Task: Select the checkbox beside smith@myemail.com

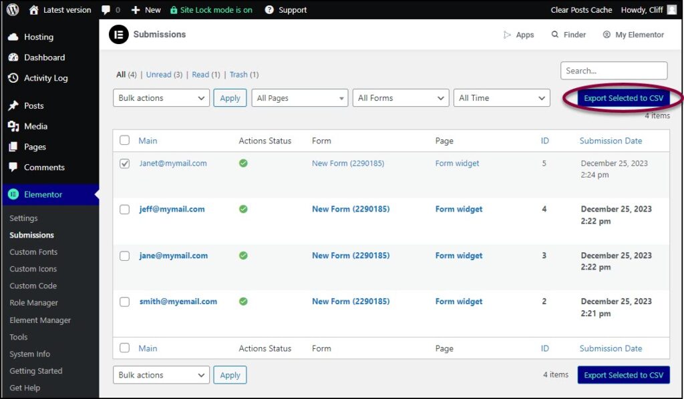Action: click(124, 301)
